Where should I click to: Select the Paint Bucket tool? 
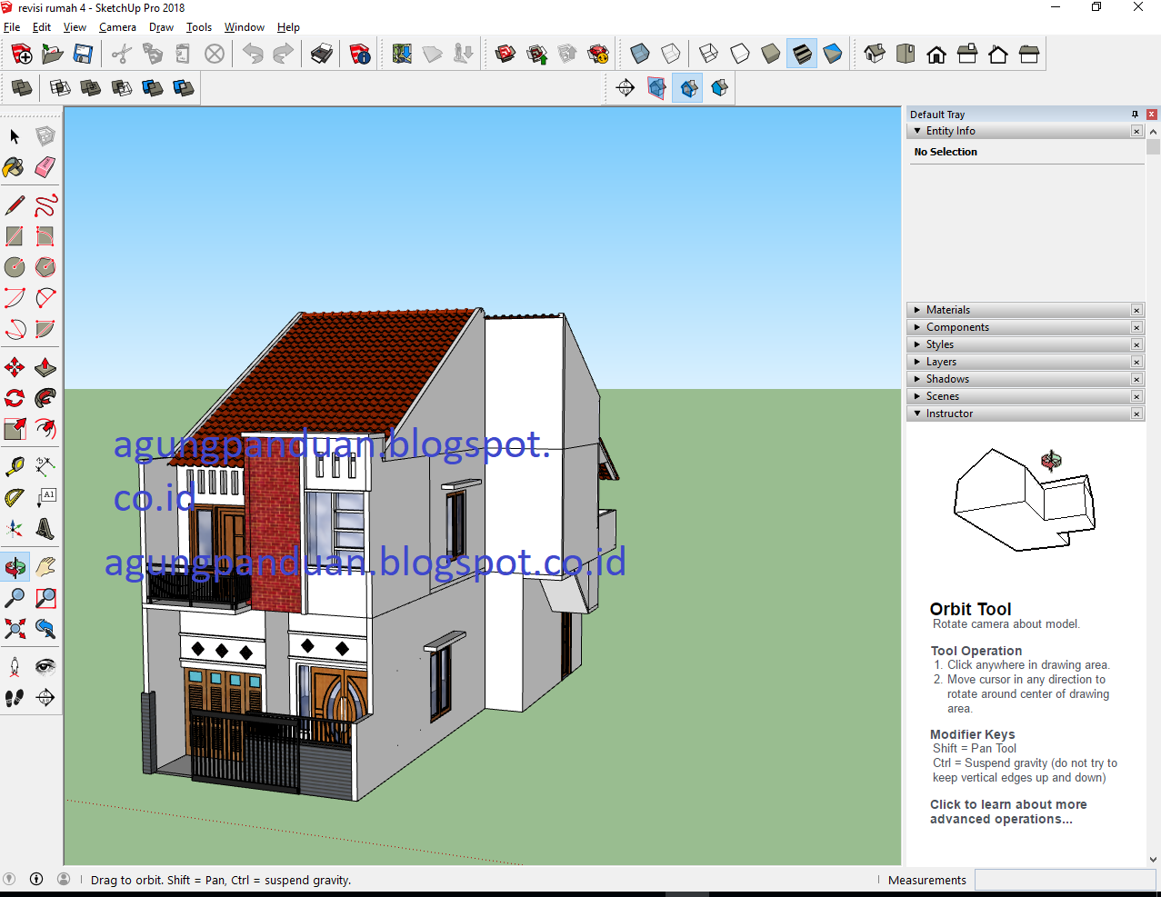point(14,167)
